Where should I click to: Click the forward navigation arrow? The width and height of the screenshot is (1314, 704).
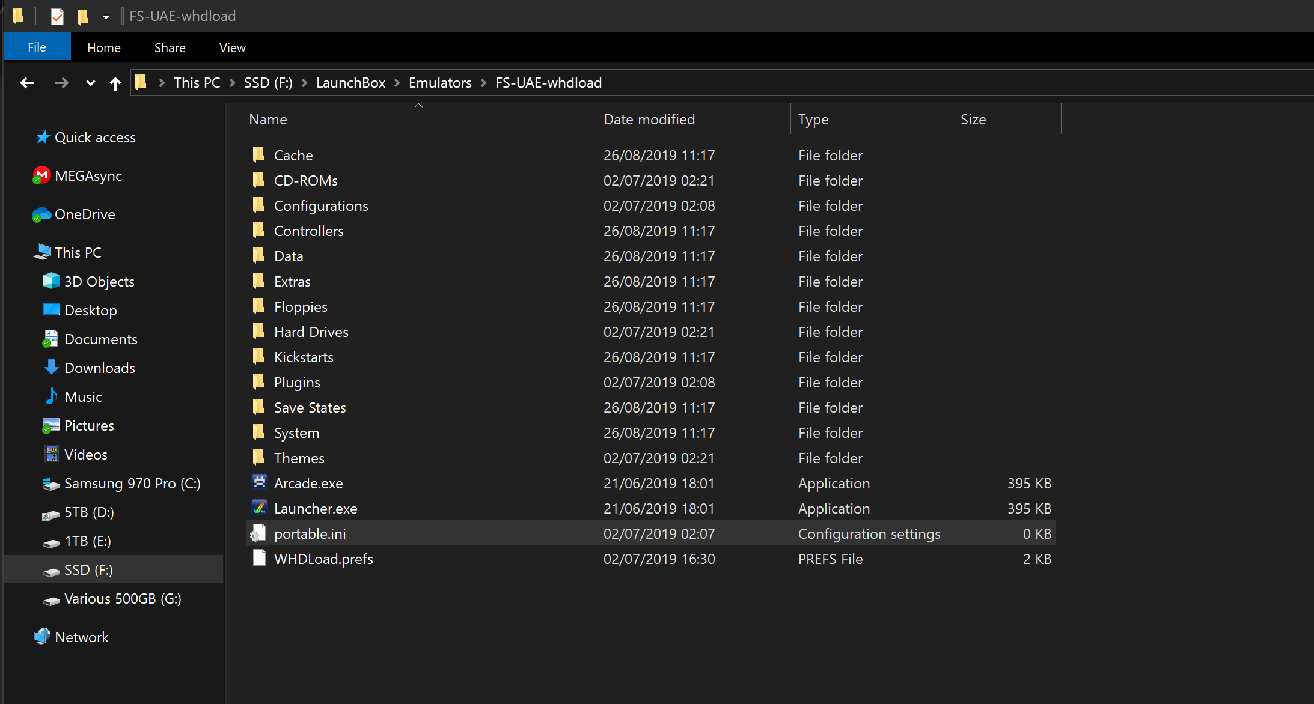(x=61, y=83)
